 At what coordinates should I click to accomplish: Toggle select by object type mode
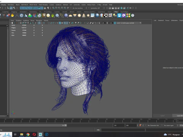point(11,8)
